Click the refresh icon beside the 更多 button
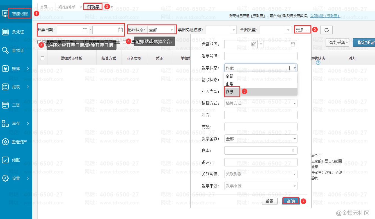The height and width of the screenshot is (219, 375). click(326, 30)
